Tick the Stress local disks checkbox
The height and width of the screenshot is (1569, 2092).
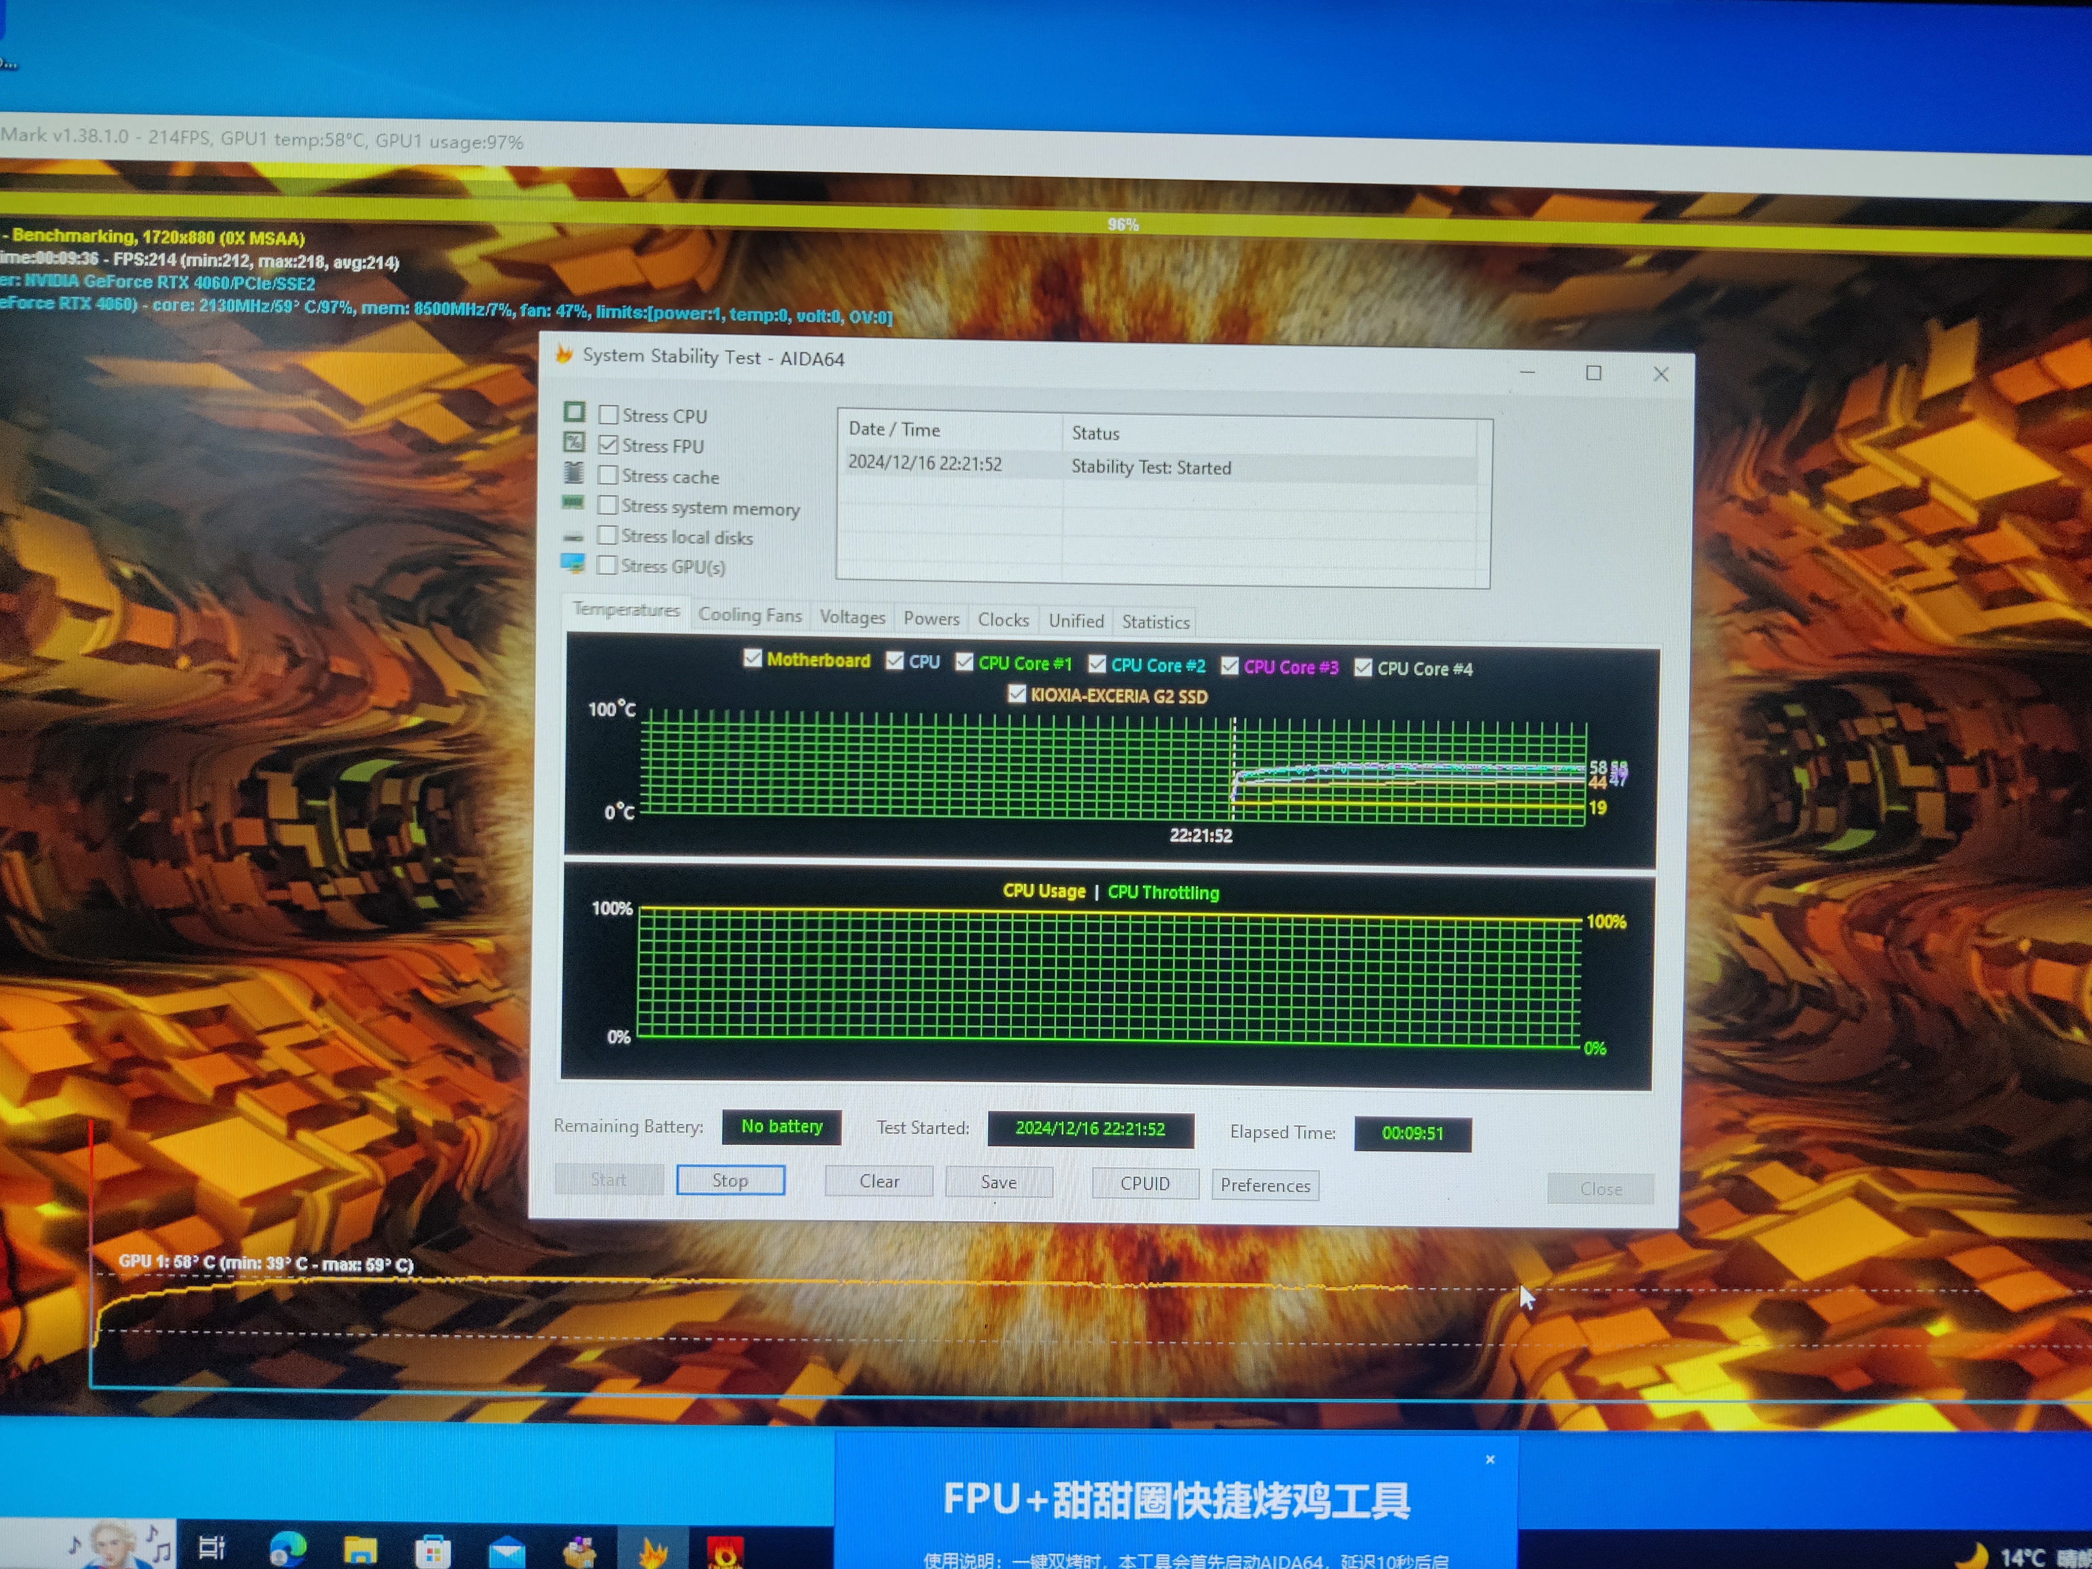607,536
